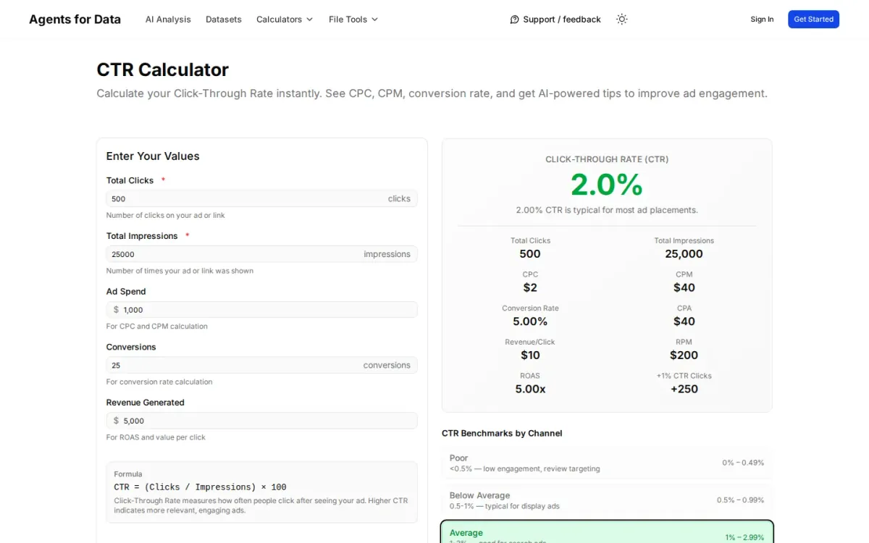Focus the Revenue Generated input field
Viewport: 869px width, 543px height.
(x=261, y=421)
